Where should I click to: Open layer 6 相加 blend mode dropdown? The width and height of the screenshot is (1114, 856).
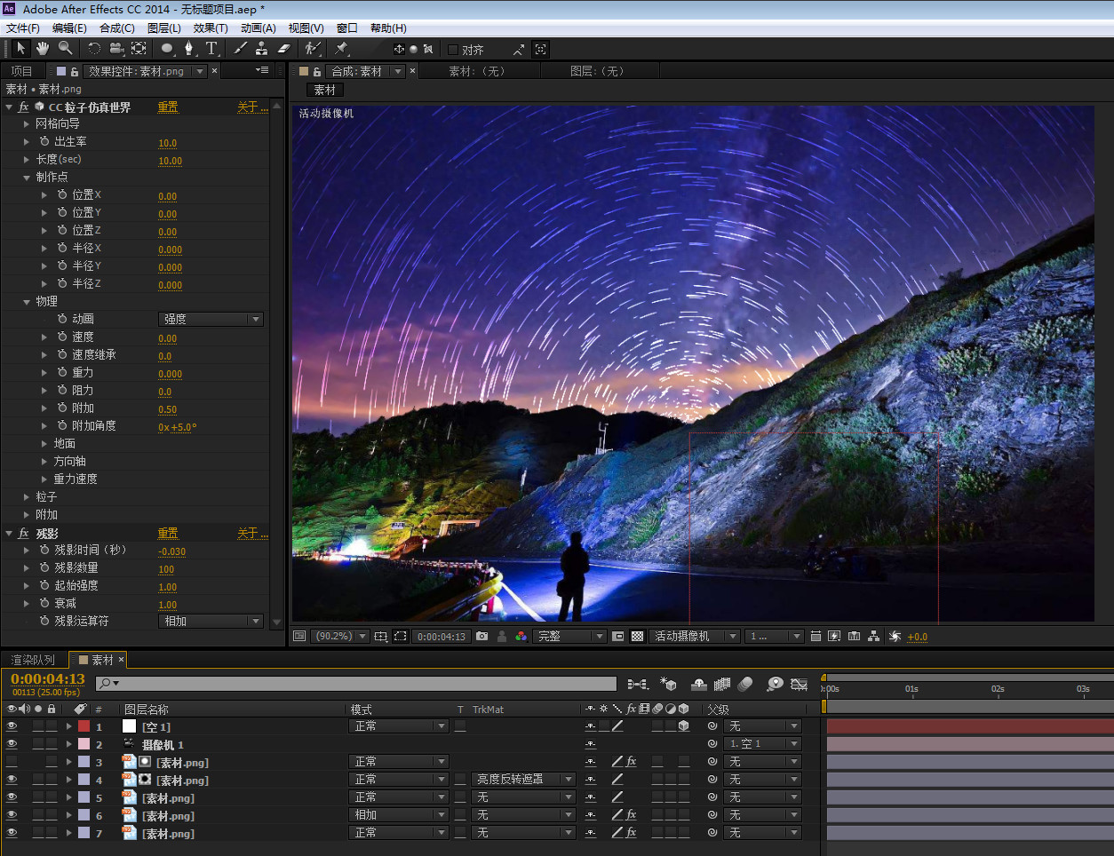click(x=399, y=815)
